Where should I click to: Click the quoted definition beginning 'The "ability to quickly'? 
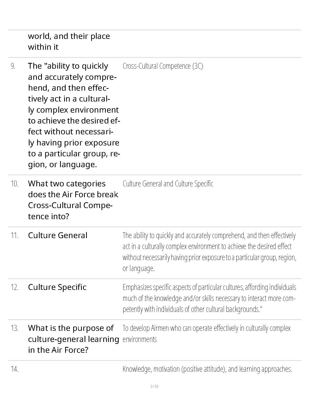[x=74, y=115]
